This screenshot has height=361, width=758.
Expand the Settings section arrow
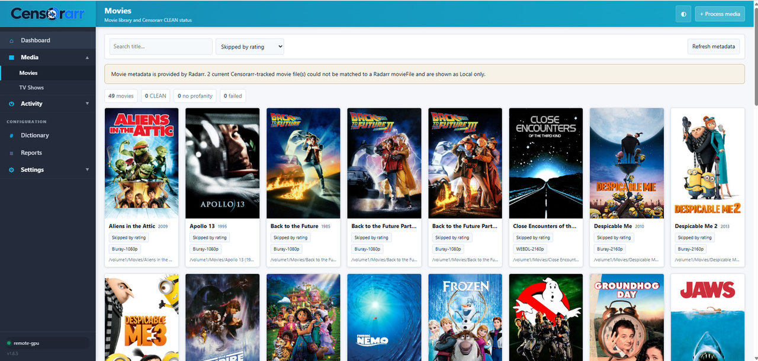[88, 170]
